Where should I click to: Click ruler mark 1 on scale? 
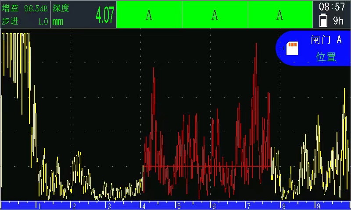point(40,206)
